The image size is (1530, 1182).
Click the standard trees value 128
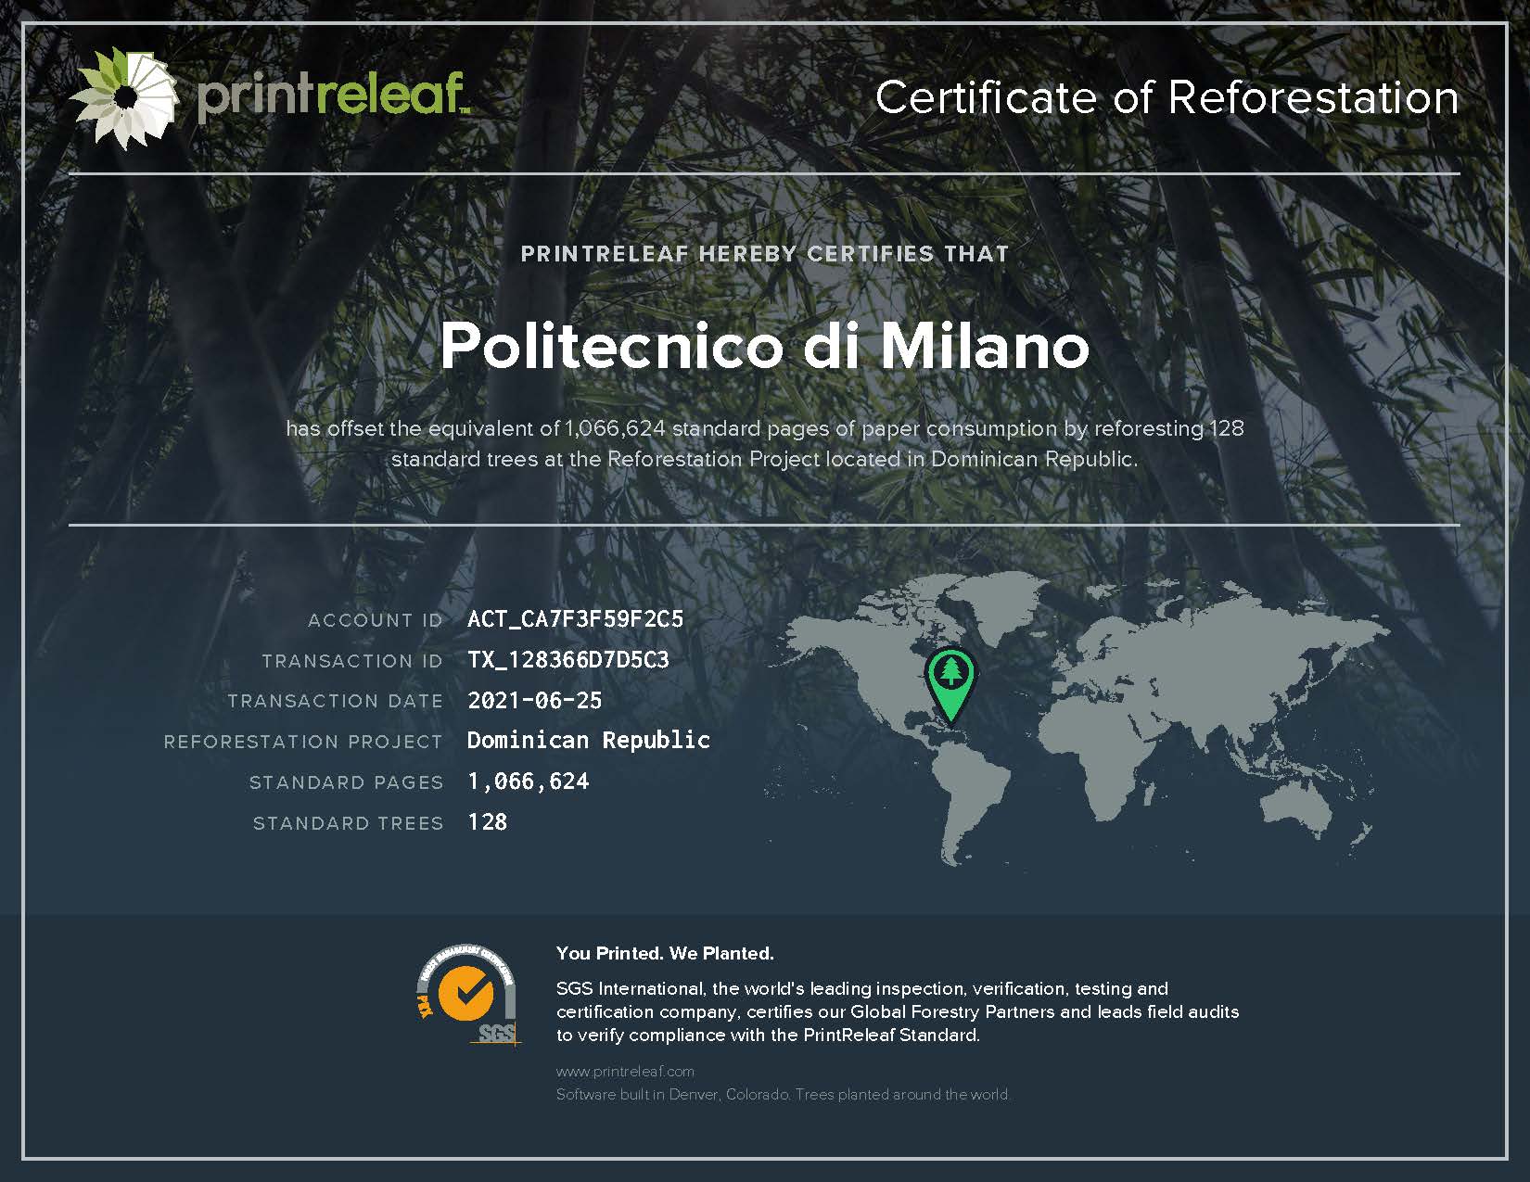click(488, 822)
